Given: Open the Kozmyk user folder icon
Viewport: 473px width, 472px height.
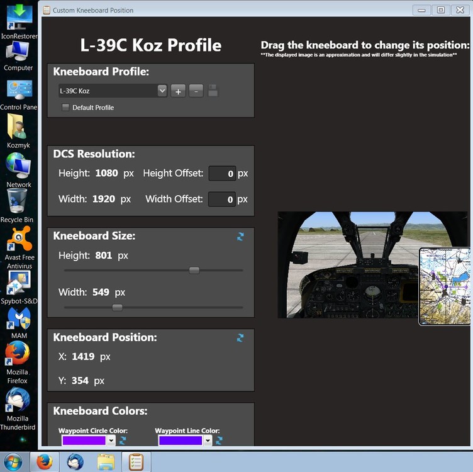Looking at the screenshot, I should coord(18,130).
